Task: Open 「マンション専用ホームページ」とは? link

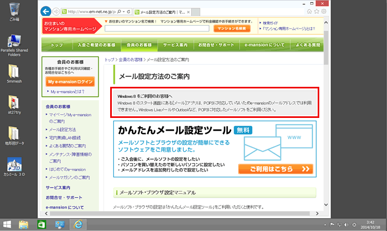Action: tap(289, 29)
